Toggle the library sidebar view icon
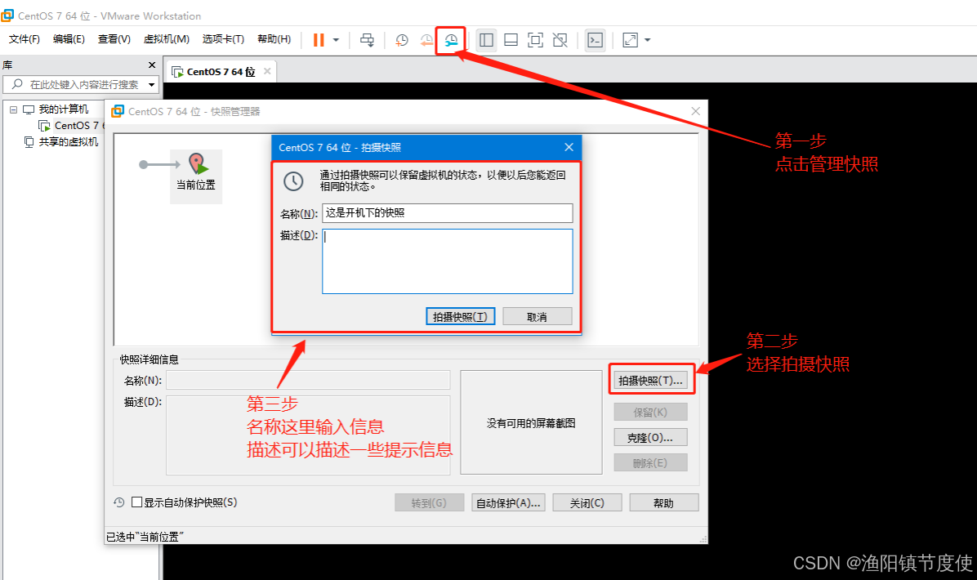 tap(486, 40)
